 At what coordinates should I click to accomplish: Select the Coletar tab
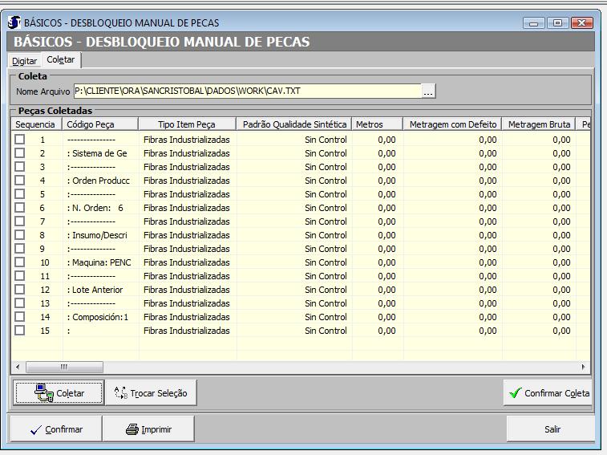click(x=61, y=60)
